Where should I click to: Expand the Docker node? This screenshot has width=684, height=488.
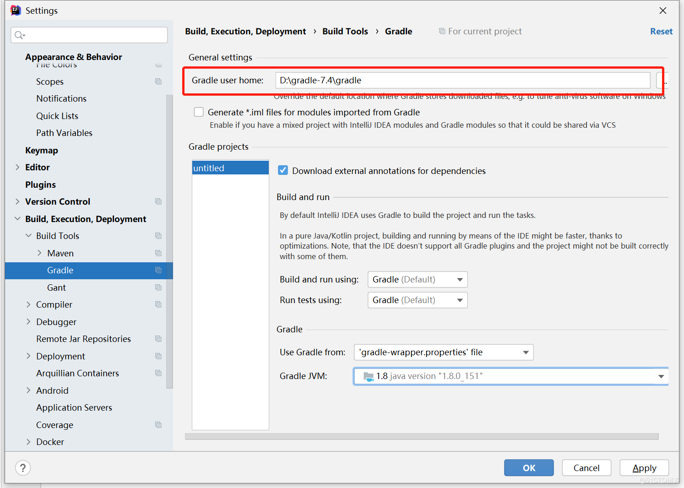tap(28, 442)
